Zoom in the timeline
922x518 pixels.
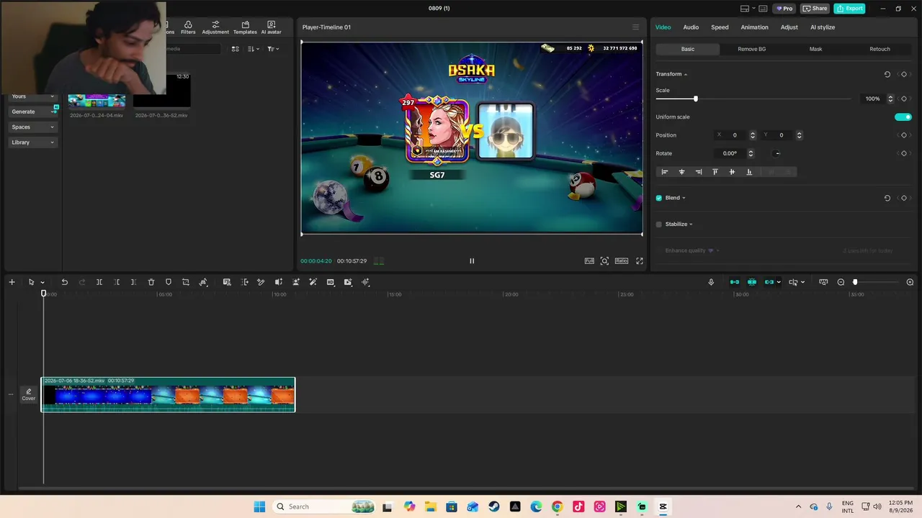click(910, 282)
